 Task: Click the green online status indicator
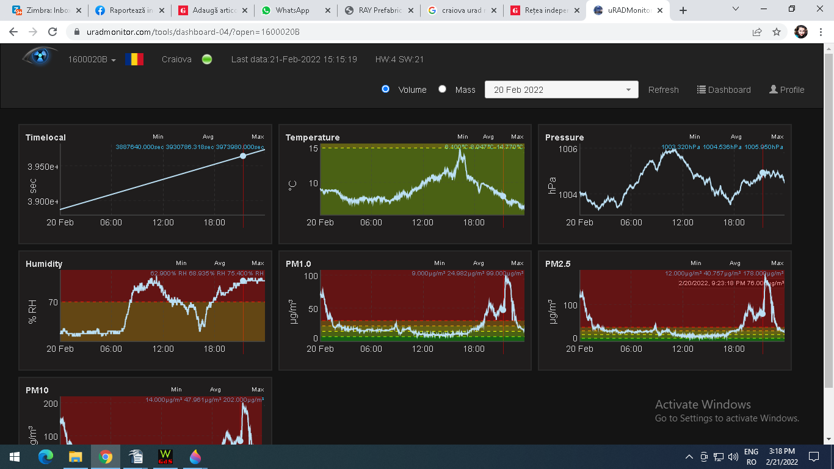pyautogui.click(x=207, y=59)
